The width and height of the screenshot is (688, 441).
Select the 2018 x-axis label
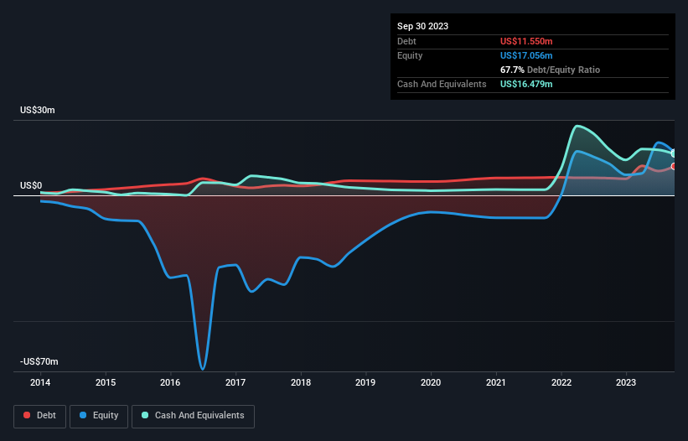[301, 382]
